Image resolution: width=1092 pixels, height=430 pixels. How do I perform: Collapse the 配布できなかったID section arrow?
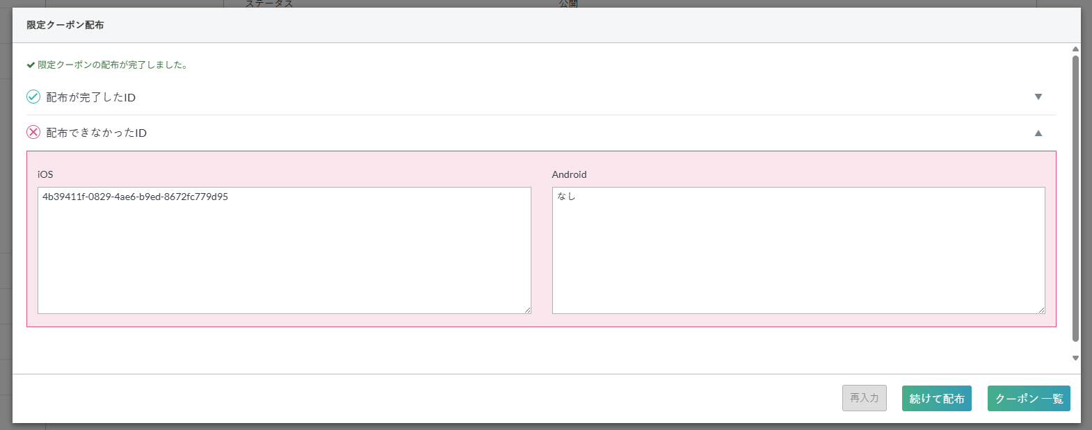1038,133
